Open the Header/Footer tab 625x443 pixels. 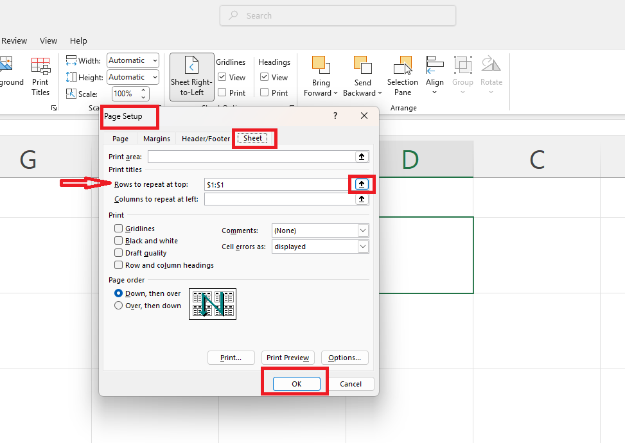(x=206, y=139)
